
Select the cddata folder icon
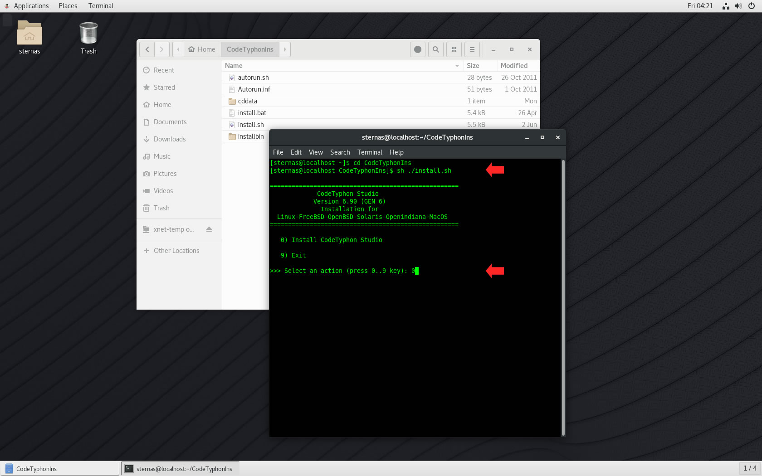point(232,101)
